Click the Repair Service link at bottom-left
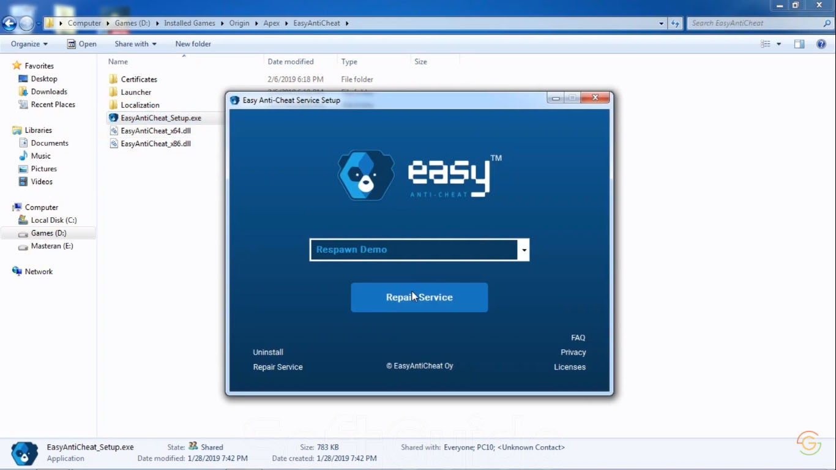 278,367
